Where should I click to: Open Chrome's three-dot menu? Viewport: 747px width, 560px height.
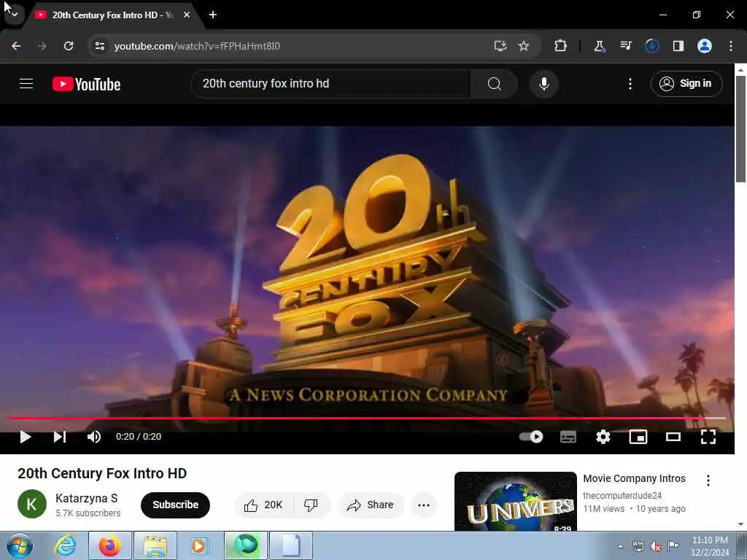(731, 46)
